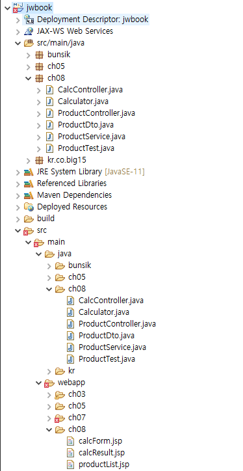The width and height of the screenshot is (243, 471).
Task: Click the Deployment Descriptor icon
Action: (x=29, y=20)
